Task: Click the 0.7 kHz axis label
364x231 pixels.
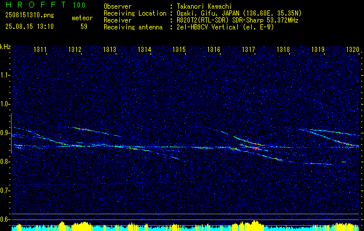Action: coord(5,191)
